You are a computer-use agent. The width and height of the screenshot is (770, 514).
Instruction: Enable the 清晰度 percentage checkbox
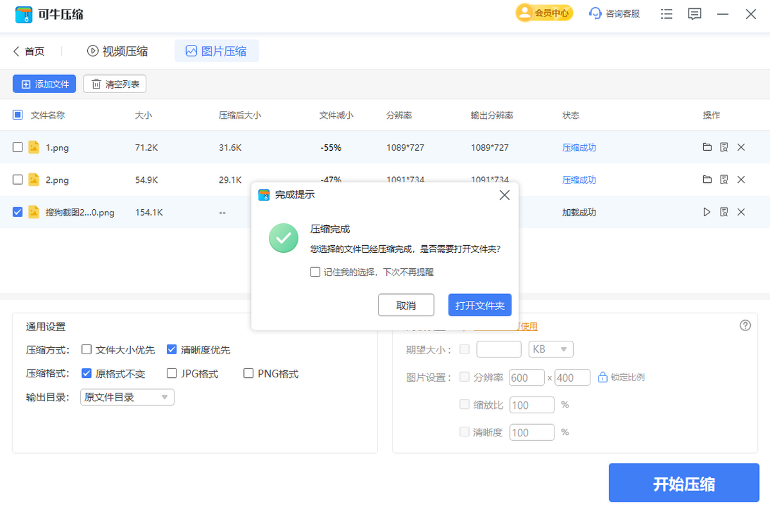[465, 433]
